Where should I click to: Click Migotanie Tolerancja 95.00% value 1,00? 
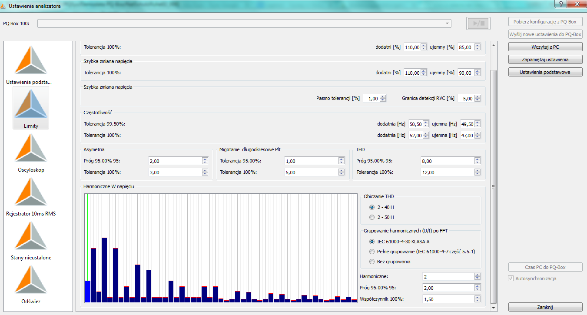coord(311,161)
